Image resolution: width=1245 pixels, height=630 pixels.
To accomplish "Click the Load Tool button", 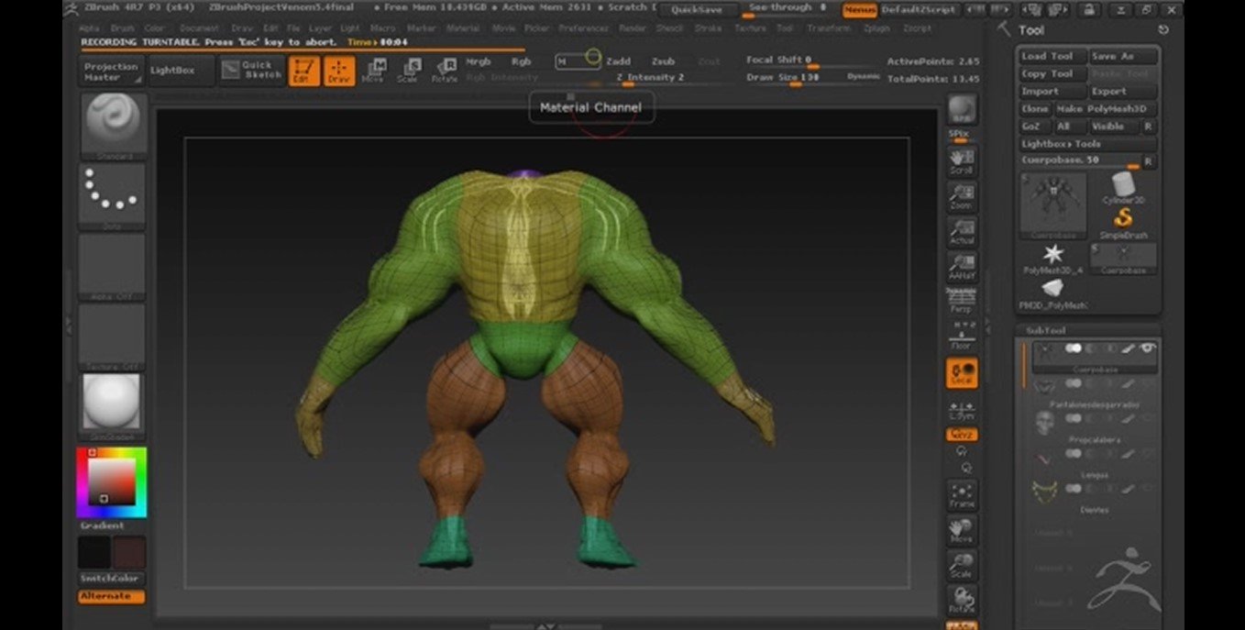I will (1052, 56).
